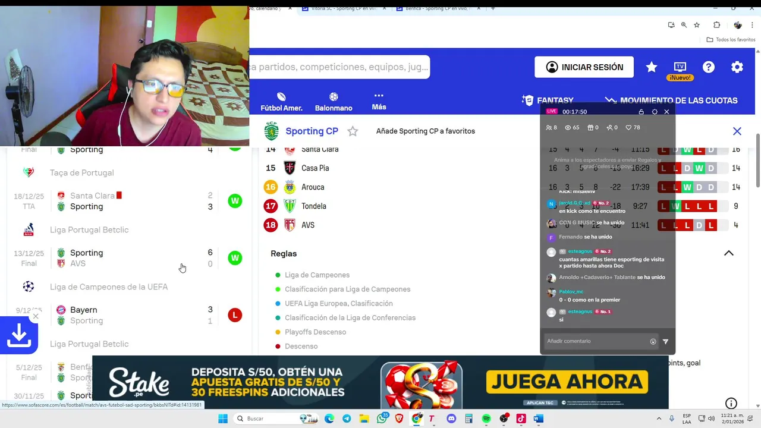This screenshot has width=761, height=428.
Task: Open Word from taskbar
Action: click(539, 418)
